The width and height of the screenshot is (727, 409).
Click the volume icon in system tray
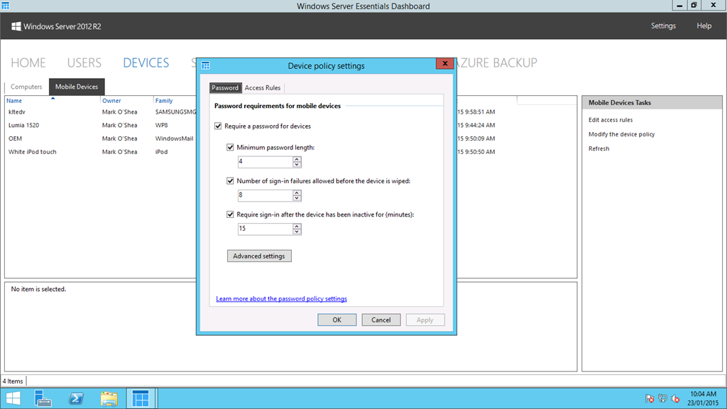(675, 399)
